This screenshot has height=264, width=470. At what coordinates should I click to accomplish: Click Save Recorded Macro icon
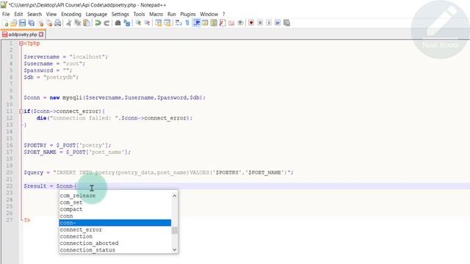pos(286,23)
